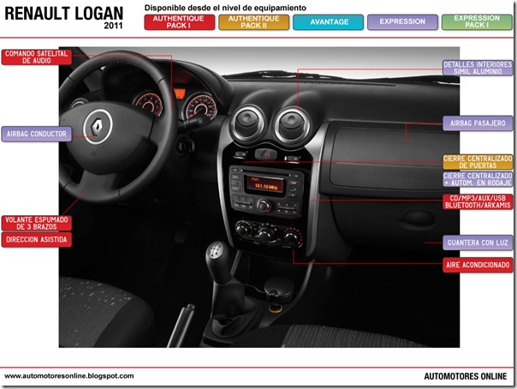This screenshot has width=517, height=389.
Task: Select the Avantage cyan badge
Action: (x=328, y=22)
